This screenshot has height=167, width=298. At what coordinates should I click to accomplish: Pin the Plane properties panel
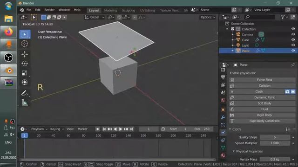[x=293, y=65]
